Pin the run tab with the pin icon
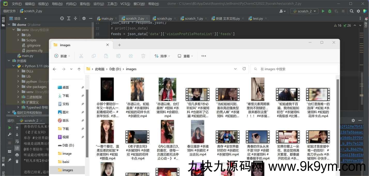The image size is (369, 176). click(x=10, y=160)
